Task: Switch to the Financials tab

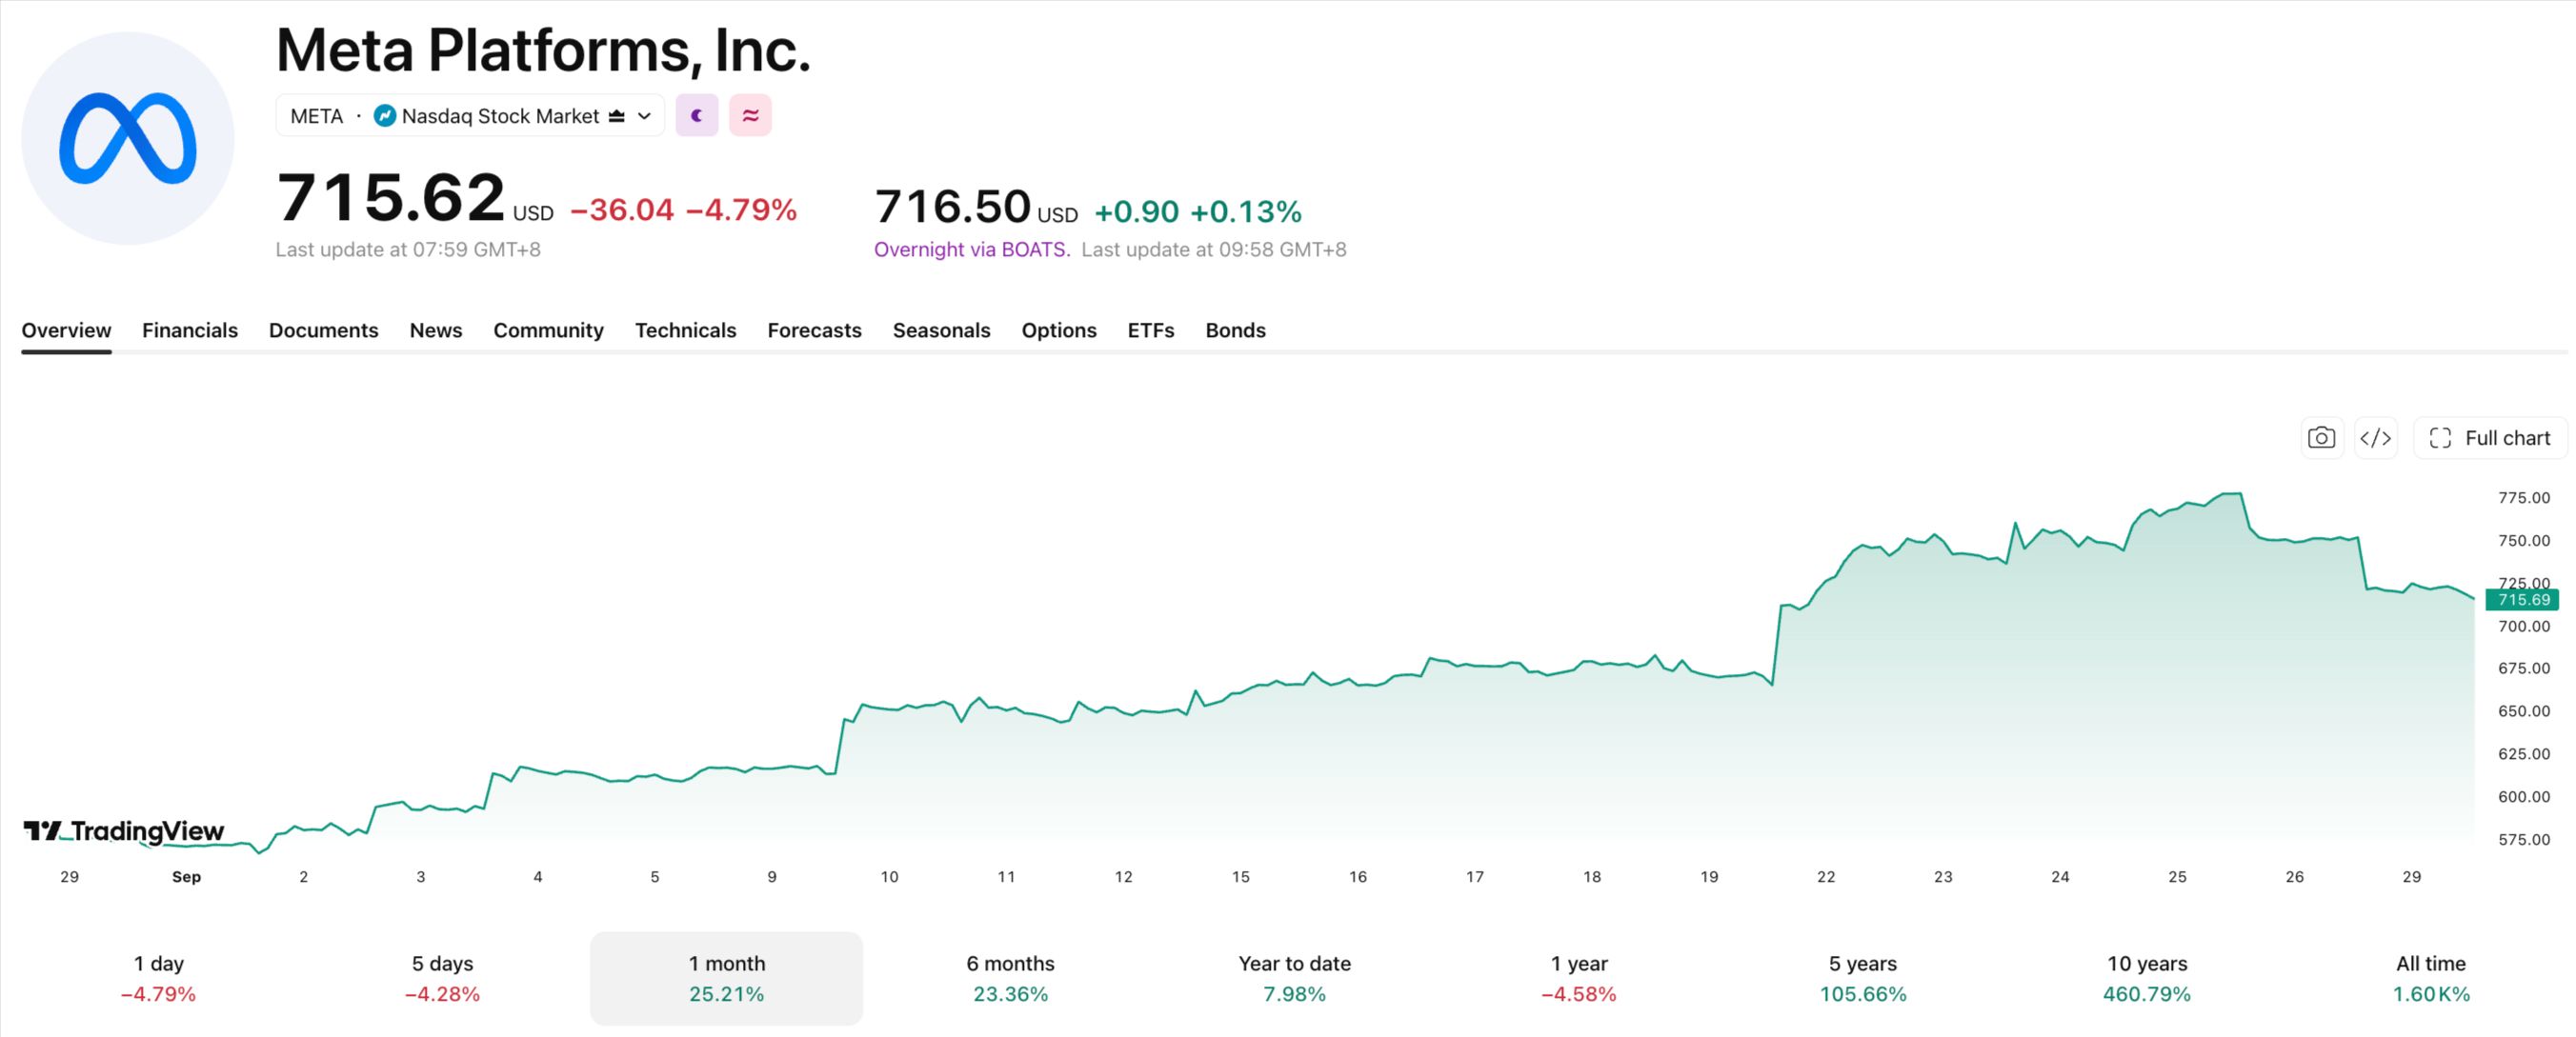Action: 190,330
